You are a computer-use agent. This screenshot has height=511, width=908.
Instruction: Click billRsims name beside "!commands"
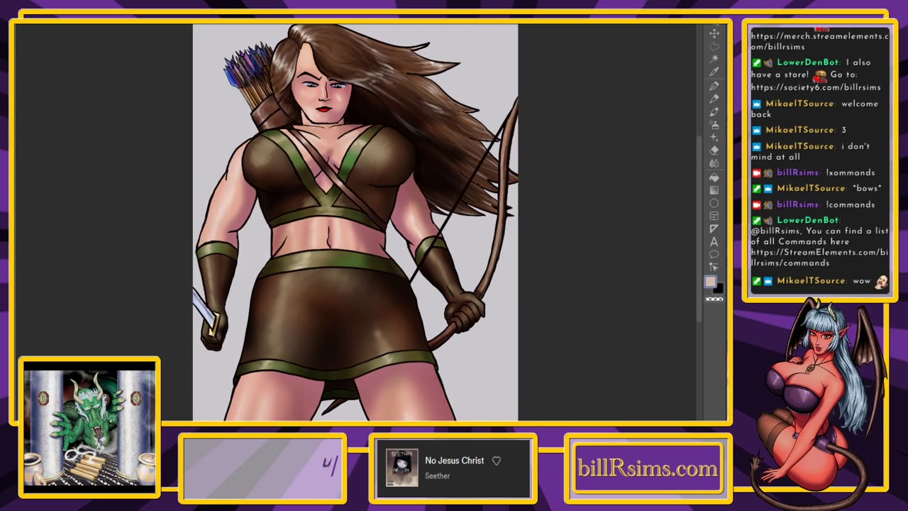tap(798, 204)
